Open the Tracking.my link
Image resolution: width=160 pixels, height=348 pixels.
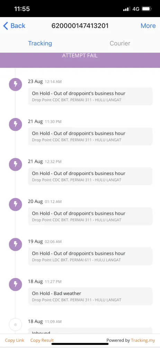[x=143, y=340]
